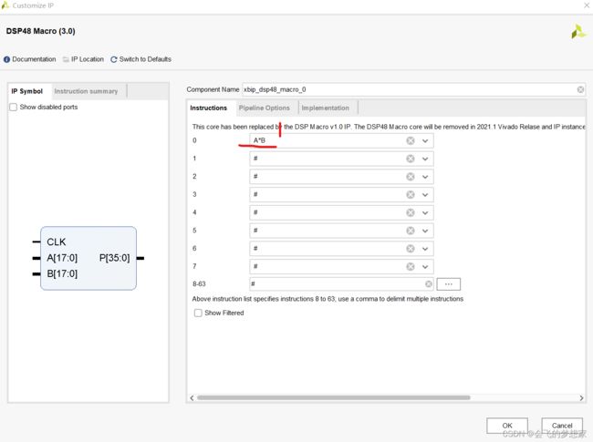The width and height of the screenshot is (593, 442).
Task: Click the CLK port label
Action: (x=57, y=242)
